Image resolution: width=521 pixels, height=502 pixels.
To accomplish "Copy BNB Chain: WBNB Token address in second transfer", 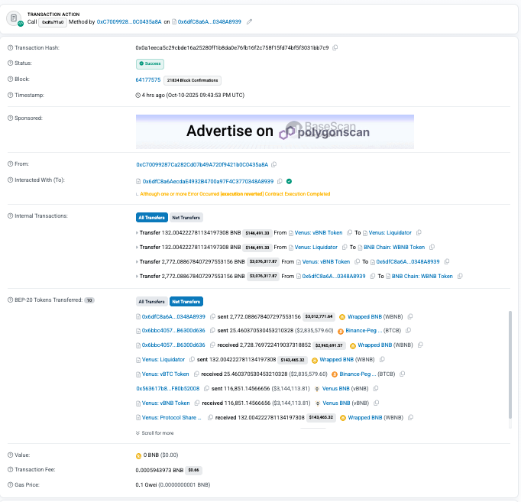I will [432, 247].
